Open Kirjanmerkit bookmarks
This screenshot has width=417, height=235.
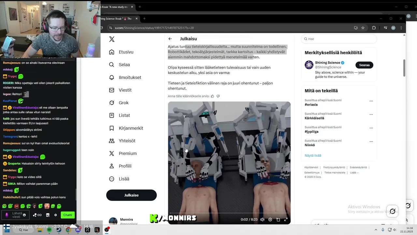[x=126, y=128]
